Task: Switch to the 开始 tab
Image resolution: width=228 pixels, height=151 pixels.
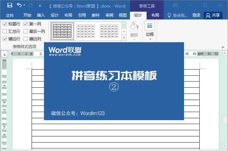Action: click(x=27, y=15)
